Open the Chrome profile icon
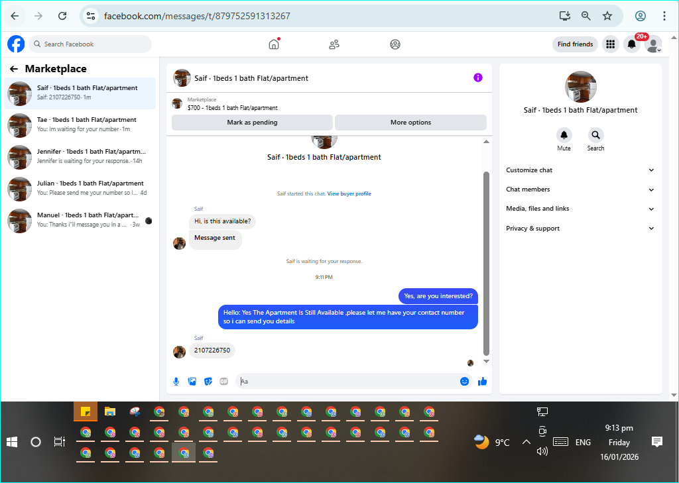Viewport: 679px width, 483px height. point(640,16)
